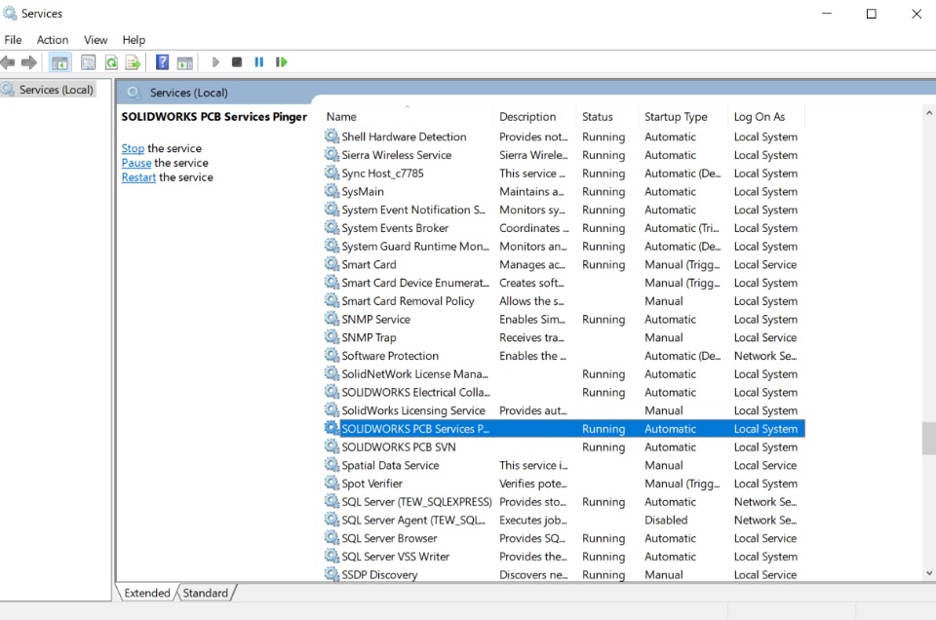Switch to the Standard tab
Image resolution: width=936 pixels, height=620 pixels.
pos(206,593)
